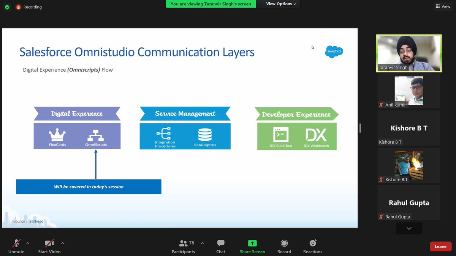Click the red Leave button
Screen dimensions: 456x256
440,247
